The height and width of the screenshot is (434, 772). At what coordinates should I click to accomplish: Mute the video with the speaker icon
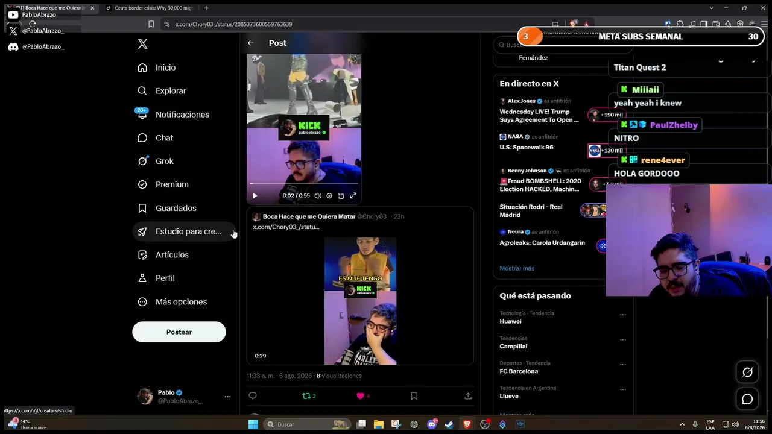pos(318,196)
